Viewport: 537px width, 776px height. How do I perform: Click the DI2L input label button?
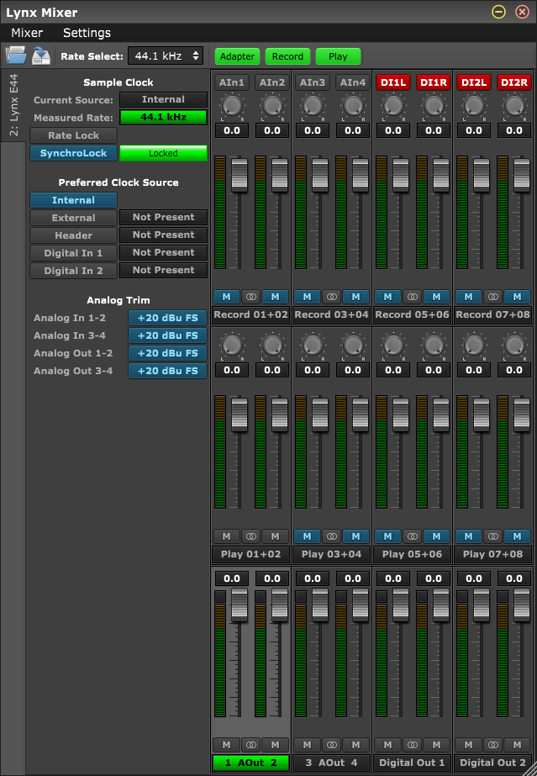coord(474,82)
